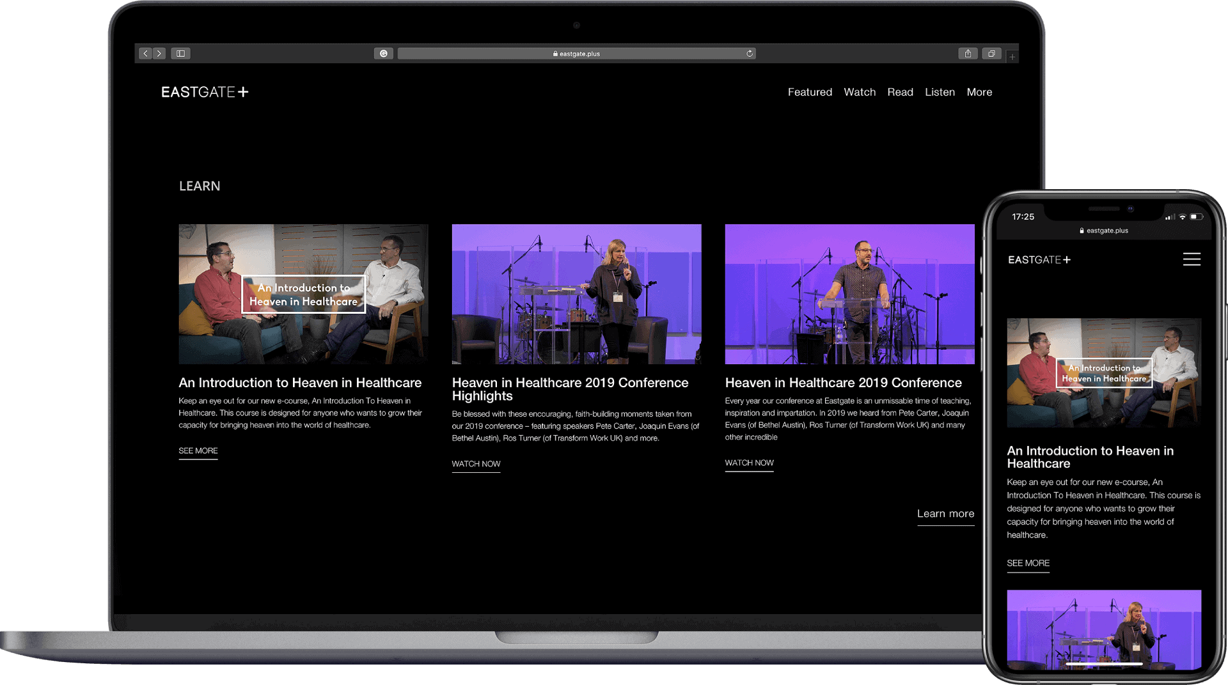Open the Featured menu item
The width and height of the screenshot is (1228, 685).
810,92
